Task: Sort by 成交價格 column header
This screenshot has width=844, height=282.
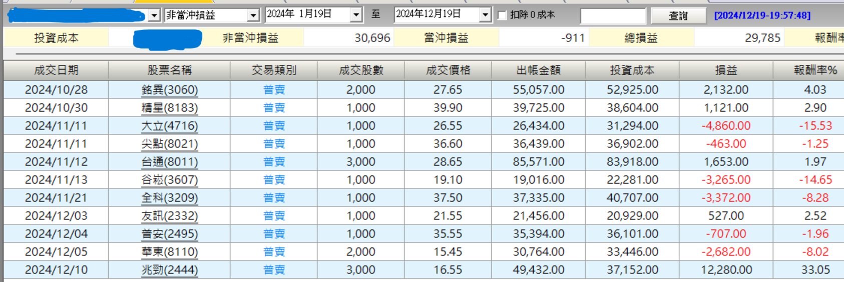Action: click(x=448, y=70)
